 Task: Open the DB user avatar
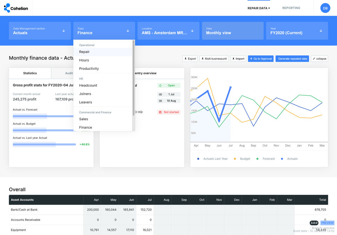pyautogui.click(x=325, y=8)
